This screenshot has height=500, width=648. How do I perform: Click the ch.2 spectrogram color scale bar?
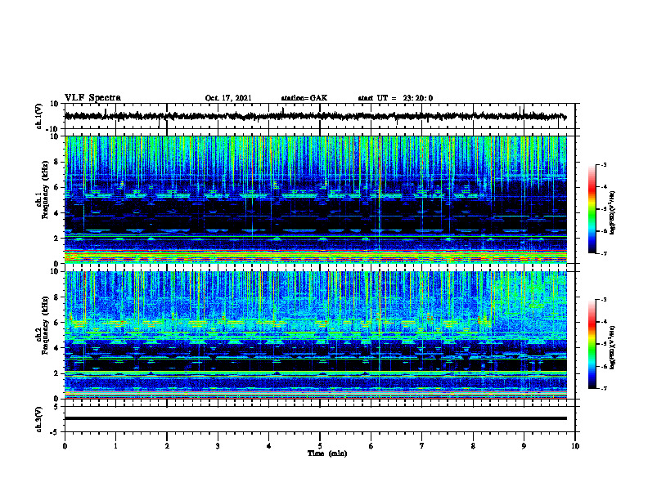(x=592, y=344)
